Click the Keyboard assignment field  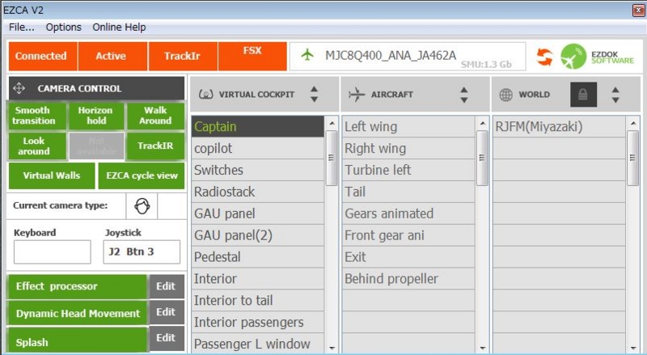point(53,251)
